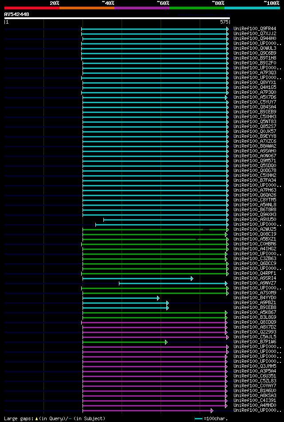Click the alignment bar for Q5SDQ0
This screenshot has height=422, width=284.
156,166
